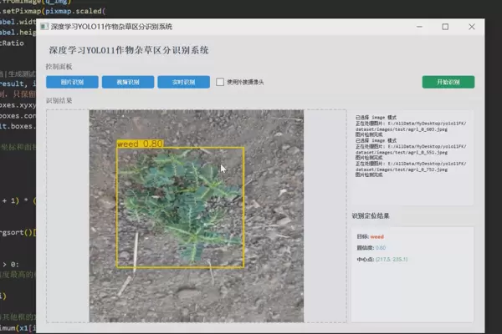Click the 置信度 0.80 confidence value
Screen dimensions: 502x334
pos(381,248)
